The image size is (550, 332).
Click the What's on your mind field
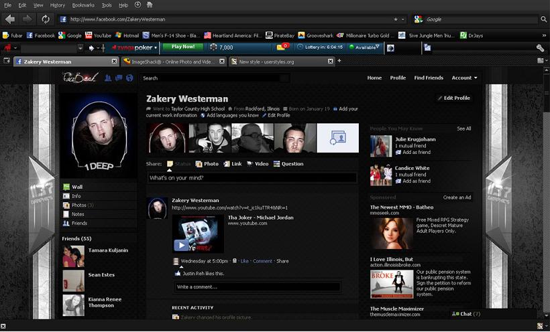click(x=252, y=178)
